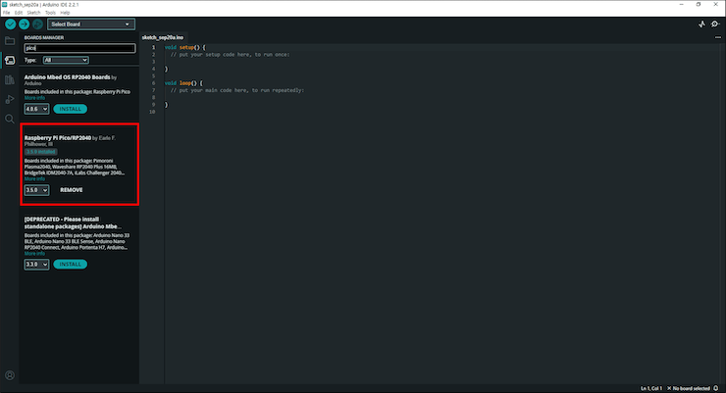Remove the Raspberry Pi Pico/RP2040 package
The image size is (726, 393).
coord(72,190)
